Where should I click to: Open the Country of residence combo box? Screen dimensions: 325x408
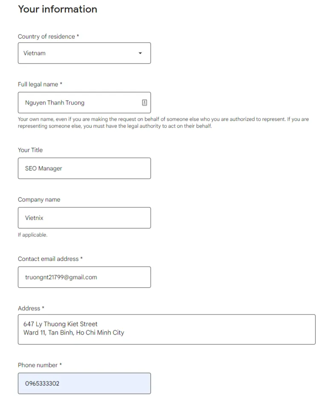(x=84, y=53)
